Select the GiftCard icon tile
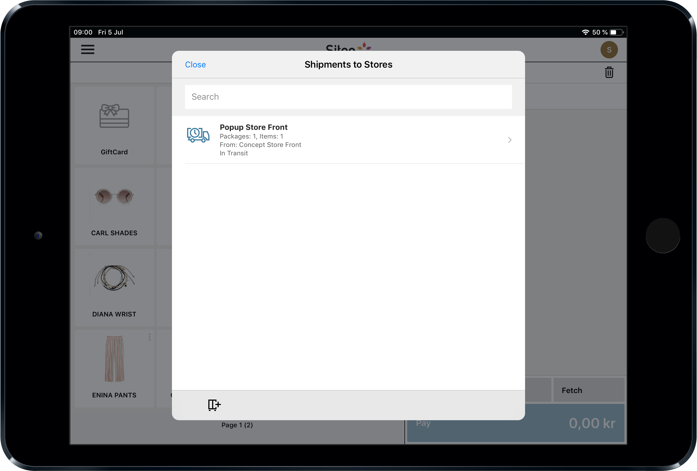697x471 pixels. click(114, 126)
